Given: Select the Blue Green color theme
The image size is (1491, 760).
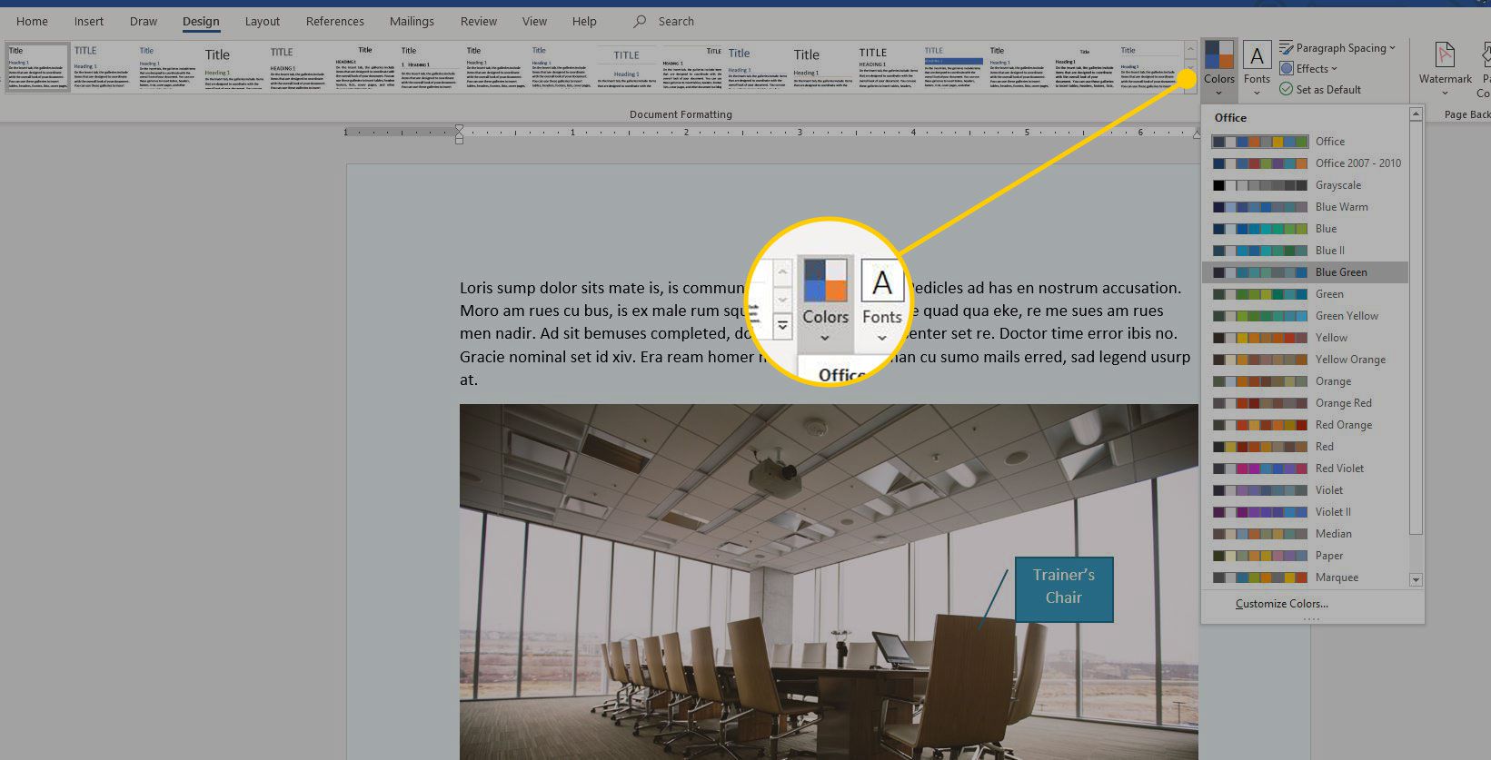Looking at the screenshot, I should (1305, 272).
